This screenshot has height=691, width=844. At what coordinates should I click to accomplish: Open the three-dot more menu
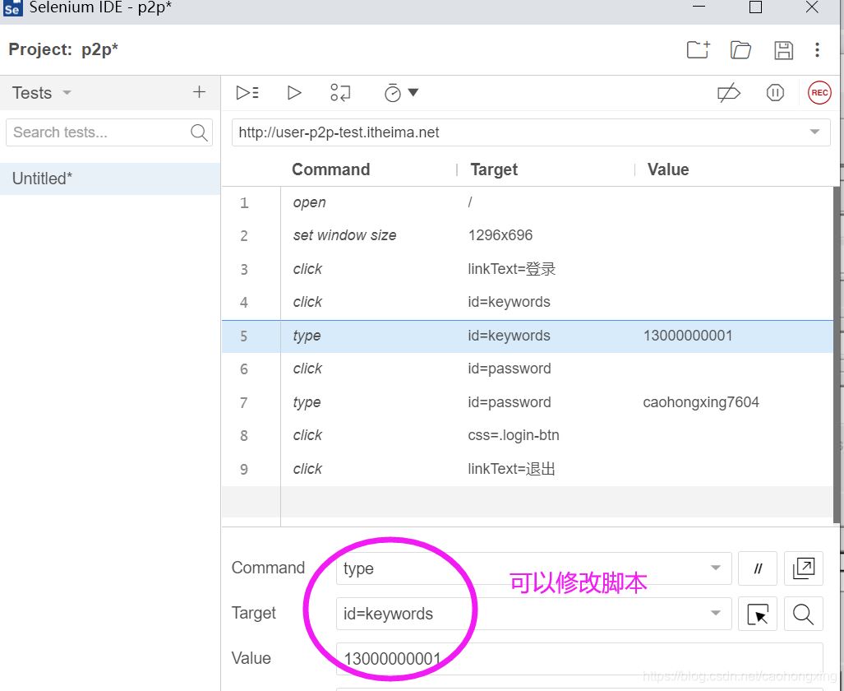(x=817, y=49)
